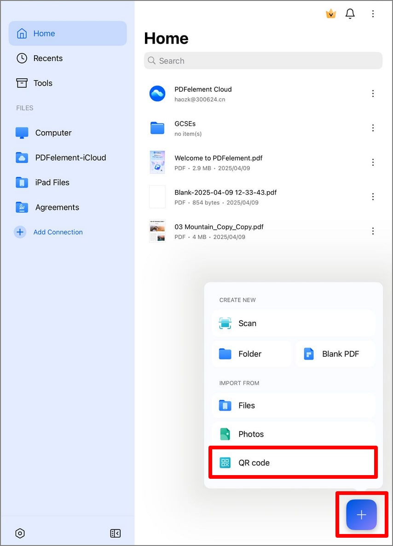The image size is (393, 546).
Task: Open iPad Files location
Action: [68, 182]
